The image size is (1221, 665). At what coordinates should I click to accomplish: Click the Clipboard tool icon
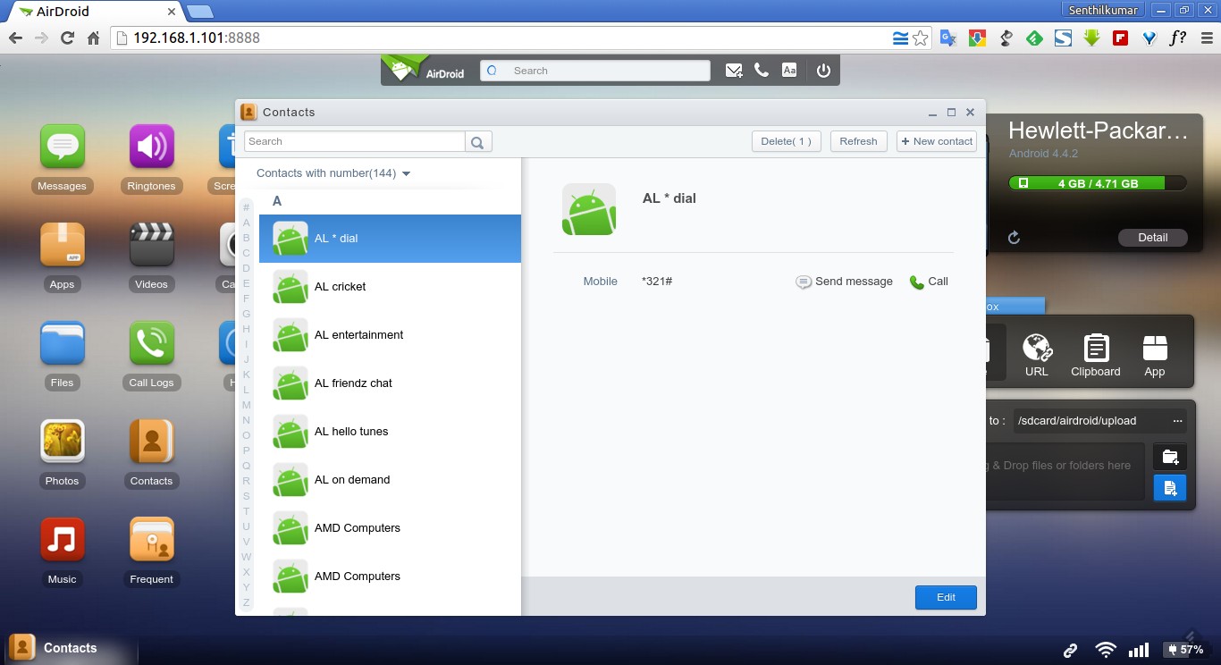[x=1095, y=349]
